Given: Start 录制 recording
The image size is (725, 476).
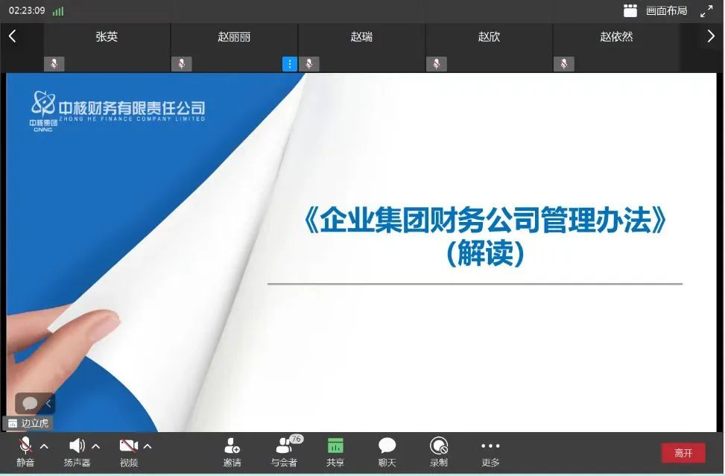Looking at the screenshot, I should (x=439, y=446).
